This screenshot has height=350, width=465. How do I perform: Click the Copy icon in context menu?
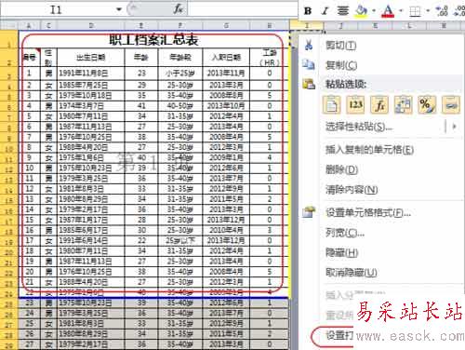coord(309,64)
